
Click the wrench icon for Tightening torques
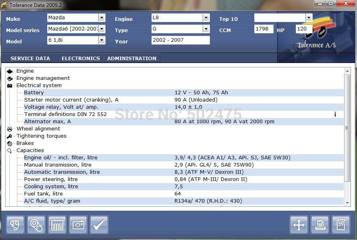click(x=10, y=136)
